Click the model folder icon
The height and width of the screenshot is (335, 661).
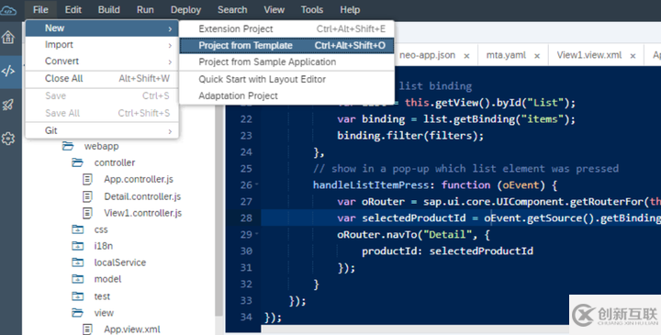tap(77, 279)
